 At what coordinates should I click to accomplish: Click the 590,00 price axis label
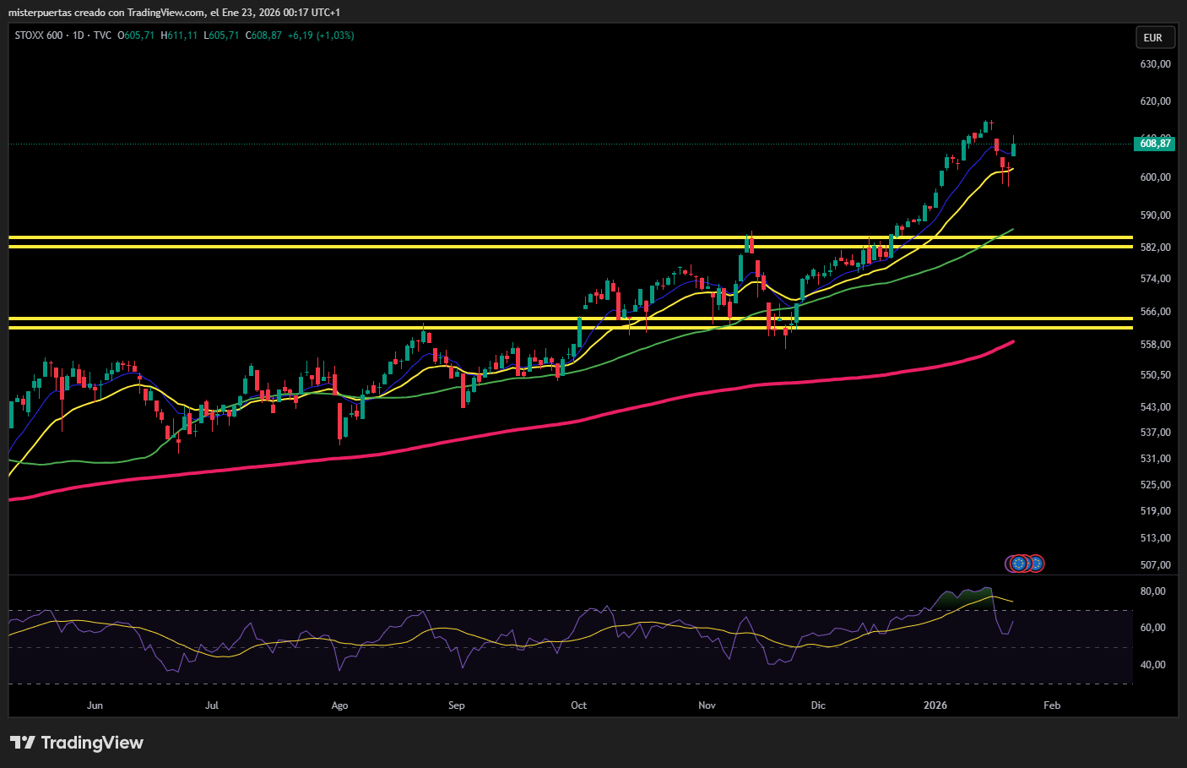click(x=1155, y=215)
